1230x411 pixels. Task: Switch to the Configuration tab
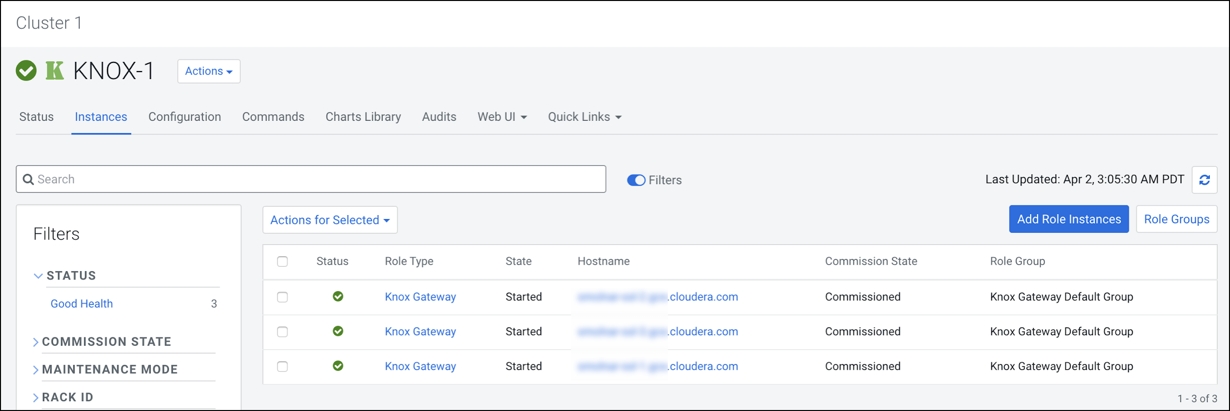pyautogui.click(x=184, y=117)
